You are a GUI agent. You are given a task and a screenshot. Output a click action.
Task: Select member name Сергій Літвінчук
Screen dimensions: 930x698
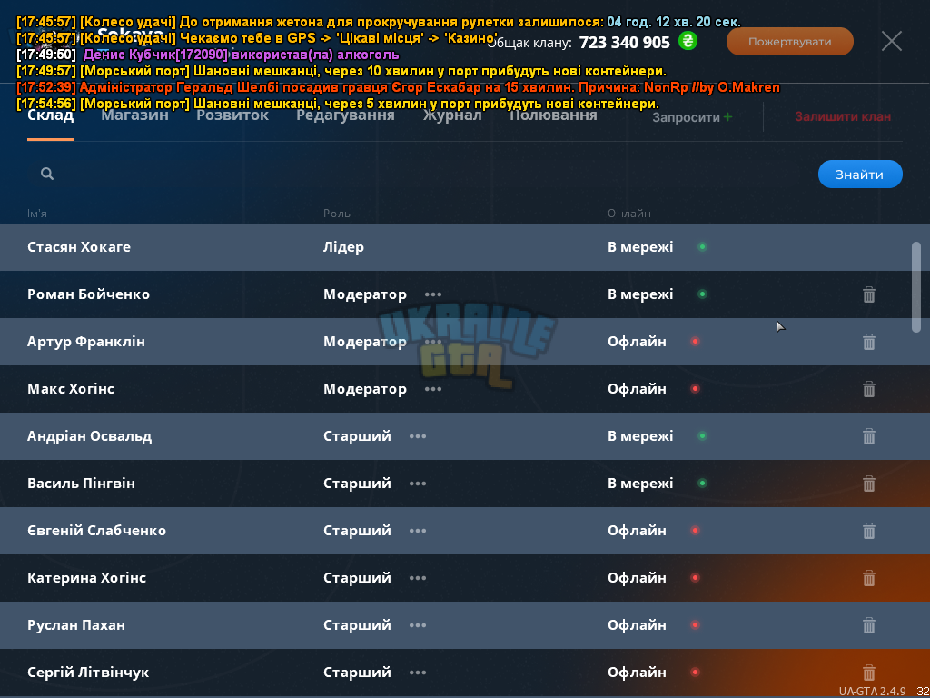(x=88, y=673)
